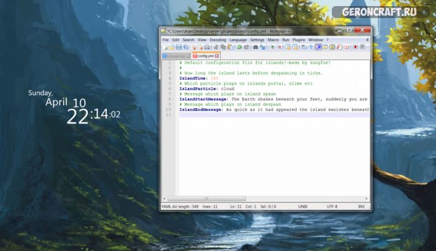Click the Save All icon
The image size is (436, 251).
pyautogui.click(x=186, y=47)
